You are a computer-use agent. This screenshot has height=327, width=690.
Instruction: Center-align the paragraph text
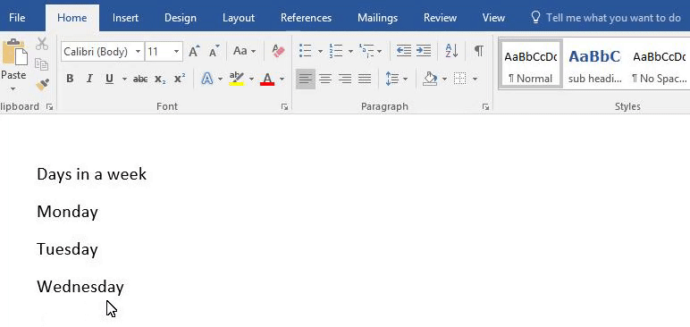(x=325, y=80)
